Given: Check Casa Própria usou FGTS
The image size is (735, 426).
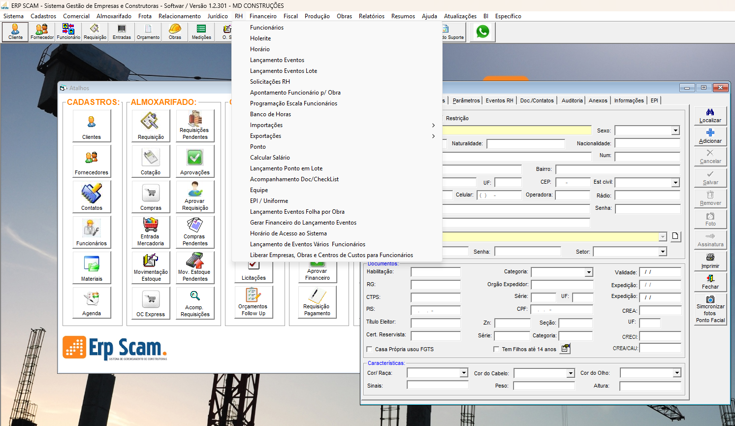Looking at the screenshot, I should point(369,349).
